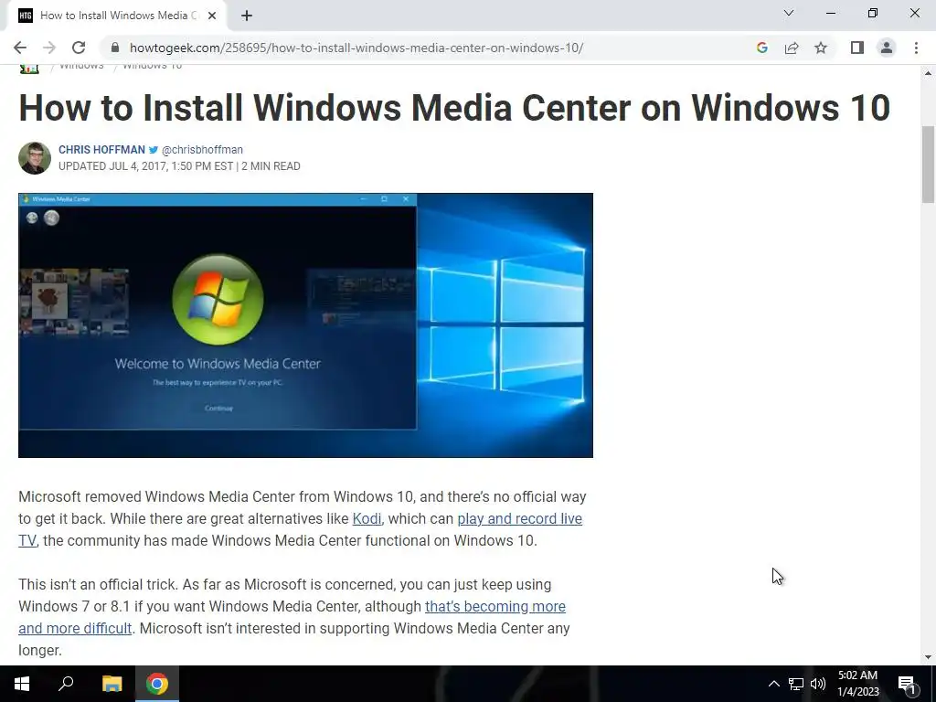Click the How-To Geek site logo

29,69
